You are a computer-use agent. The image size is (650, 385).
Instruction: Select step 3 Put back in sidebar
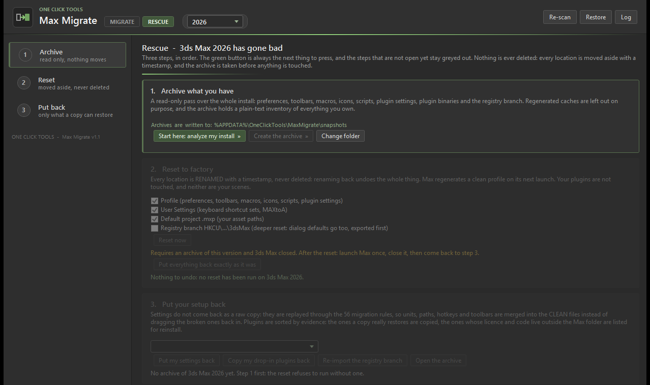[68, 111]
